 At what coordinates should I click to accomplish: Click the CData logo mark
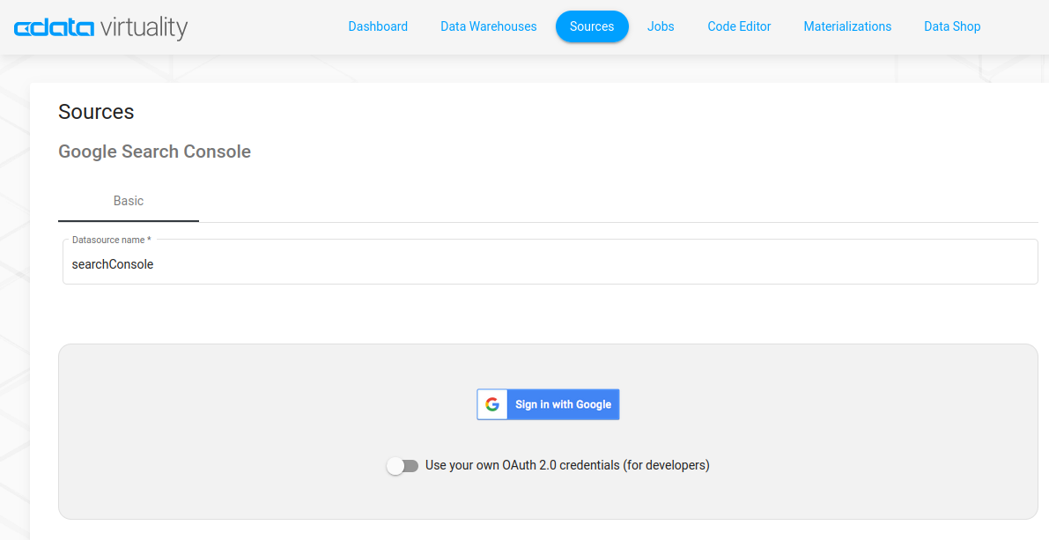tap(54, 28)
